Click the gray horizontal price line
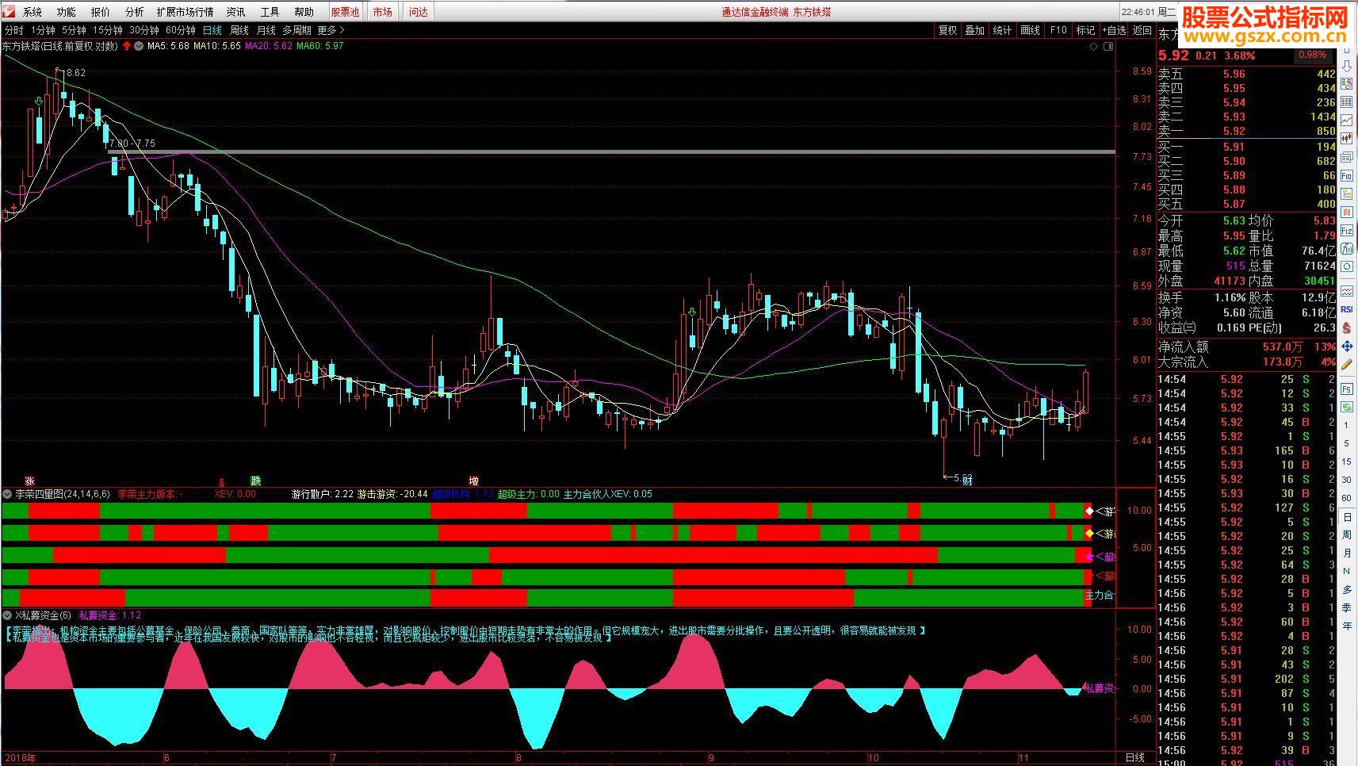 point(610,151)
